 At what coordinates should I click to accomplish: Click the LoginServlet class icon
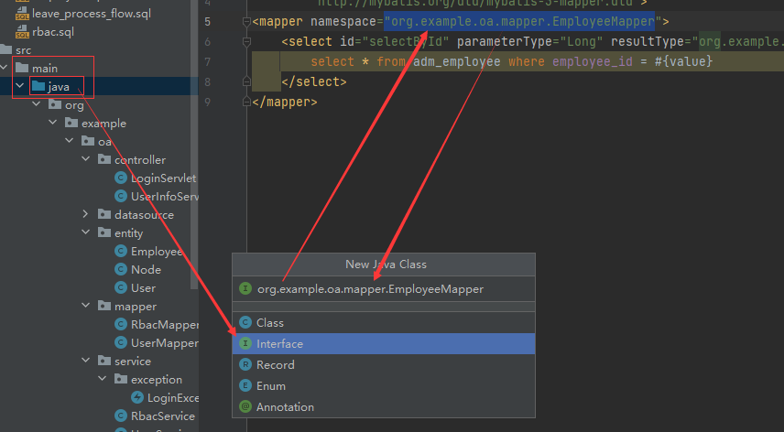(121, 178)
